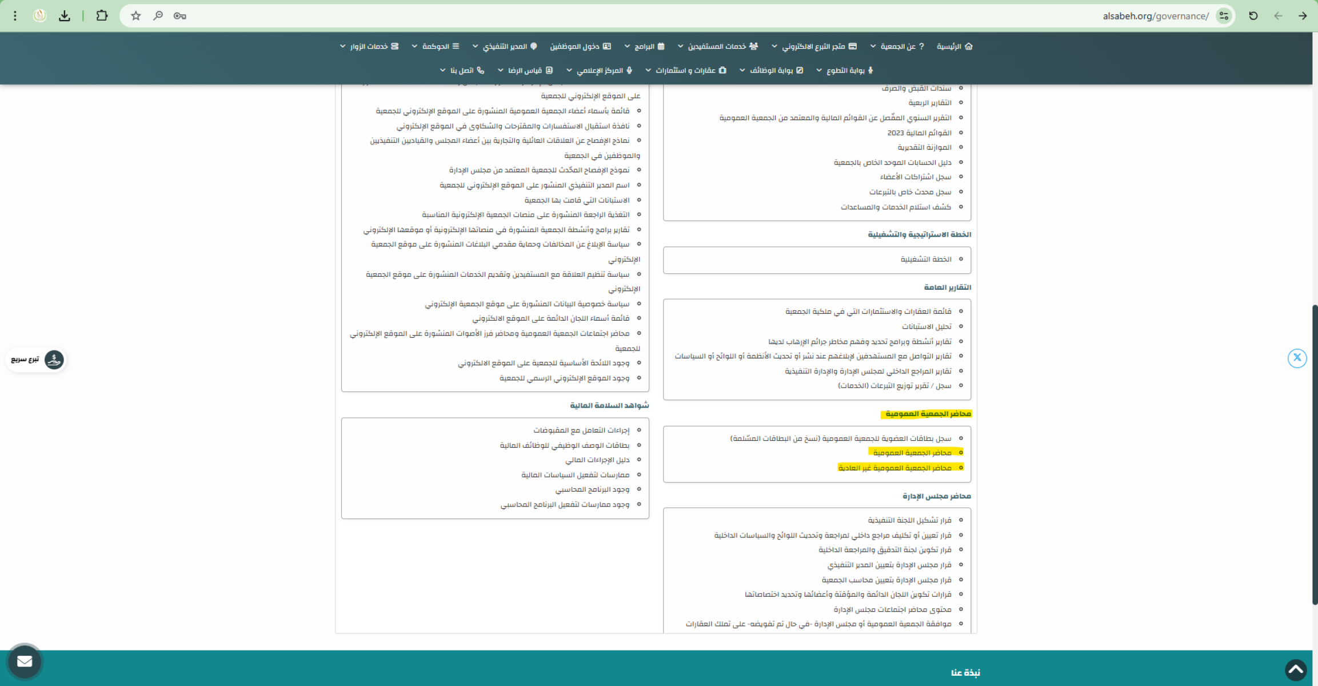This screenshot has height=686, width=1318.
Task: Click the page vertical scrollbar thumb
Action: tap(1315, 454)
